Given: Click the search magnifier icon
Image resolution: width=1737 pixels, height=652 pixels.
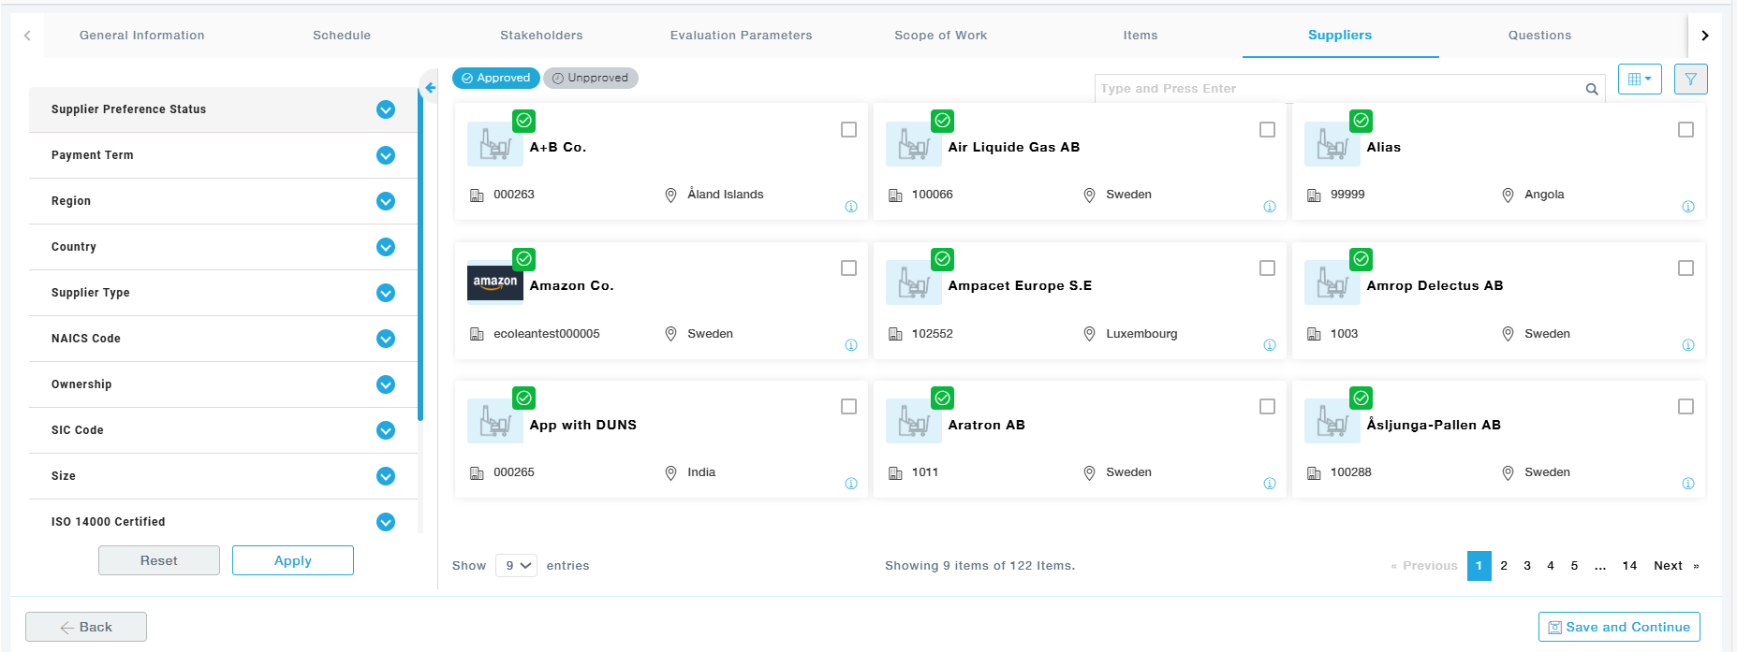Looking at the screenshot, I should [x=1591, y=89].
